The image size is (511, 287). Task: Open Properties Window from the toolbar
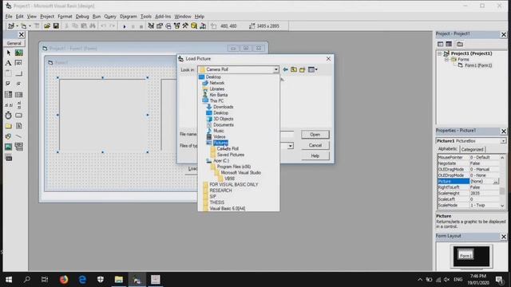coord(160,26)
